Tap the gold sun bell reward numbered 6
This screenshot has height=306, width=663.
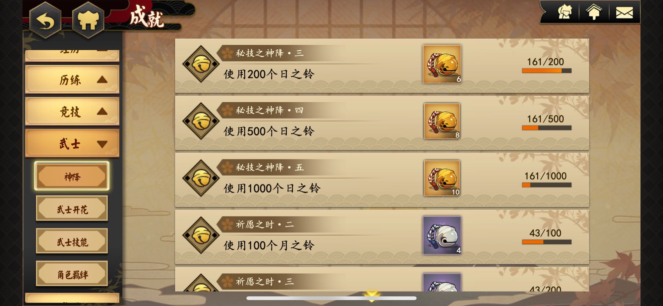(x=442, y=64)
